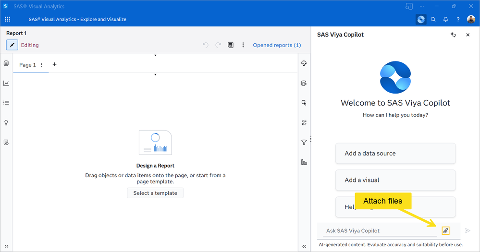The image size is (480, 252).
Task: Open the Data pane in left sidebar
Action: (x=6, y=63)
